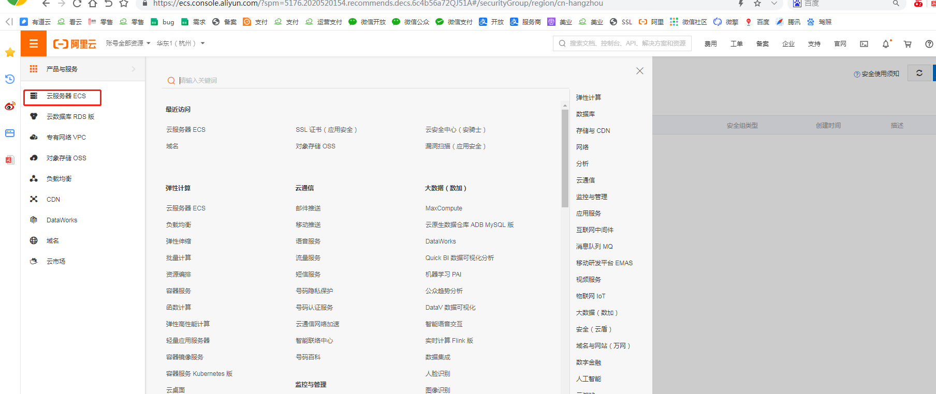Click the 域名 globe icon

pyautogui.click(x=34, y=240)
